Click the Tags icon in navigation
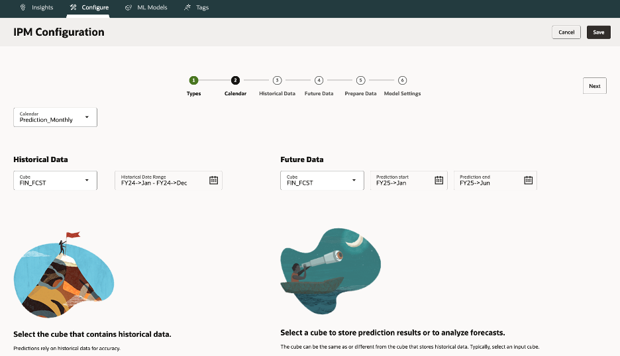The height and width of the screenshot is (356, 620). click(x=187, y=7)
